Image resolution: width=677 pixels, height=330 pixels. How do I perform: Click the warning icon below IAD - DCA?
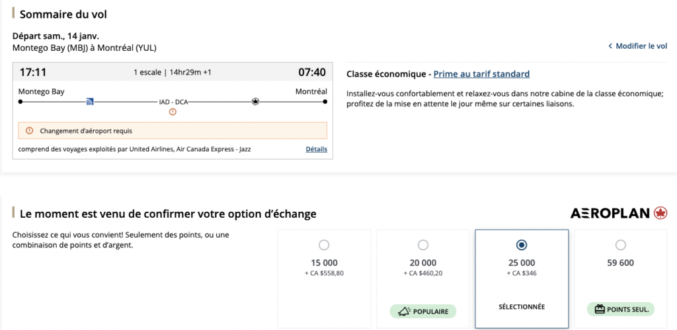point(173,112)
